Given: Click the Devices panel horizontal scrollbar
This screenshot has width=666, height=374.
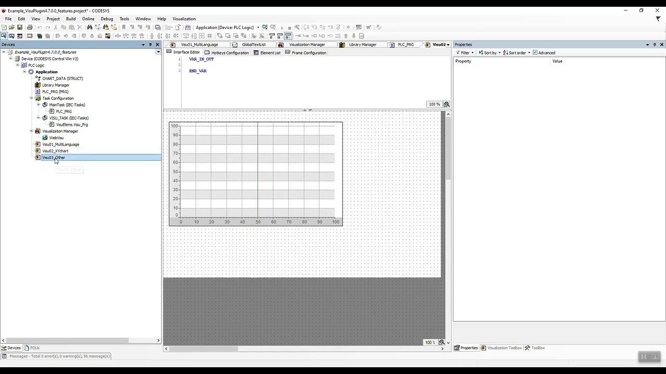Looking at the screenshot, I should [67, 341].
